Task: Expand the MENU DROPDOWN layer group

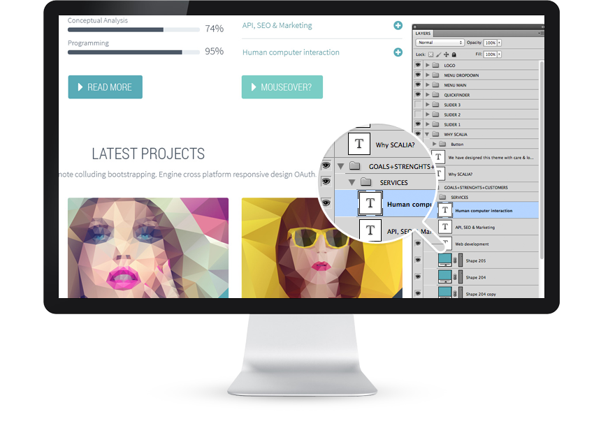Action: pos(427,75)
